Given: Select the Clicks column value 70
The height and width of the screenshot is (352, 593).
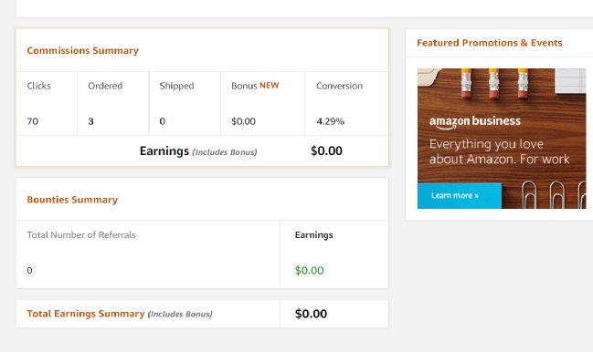Looking at the screenshot, I should point(33,121).
